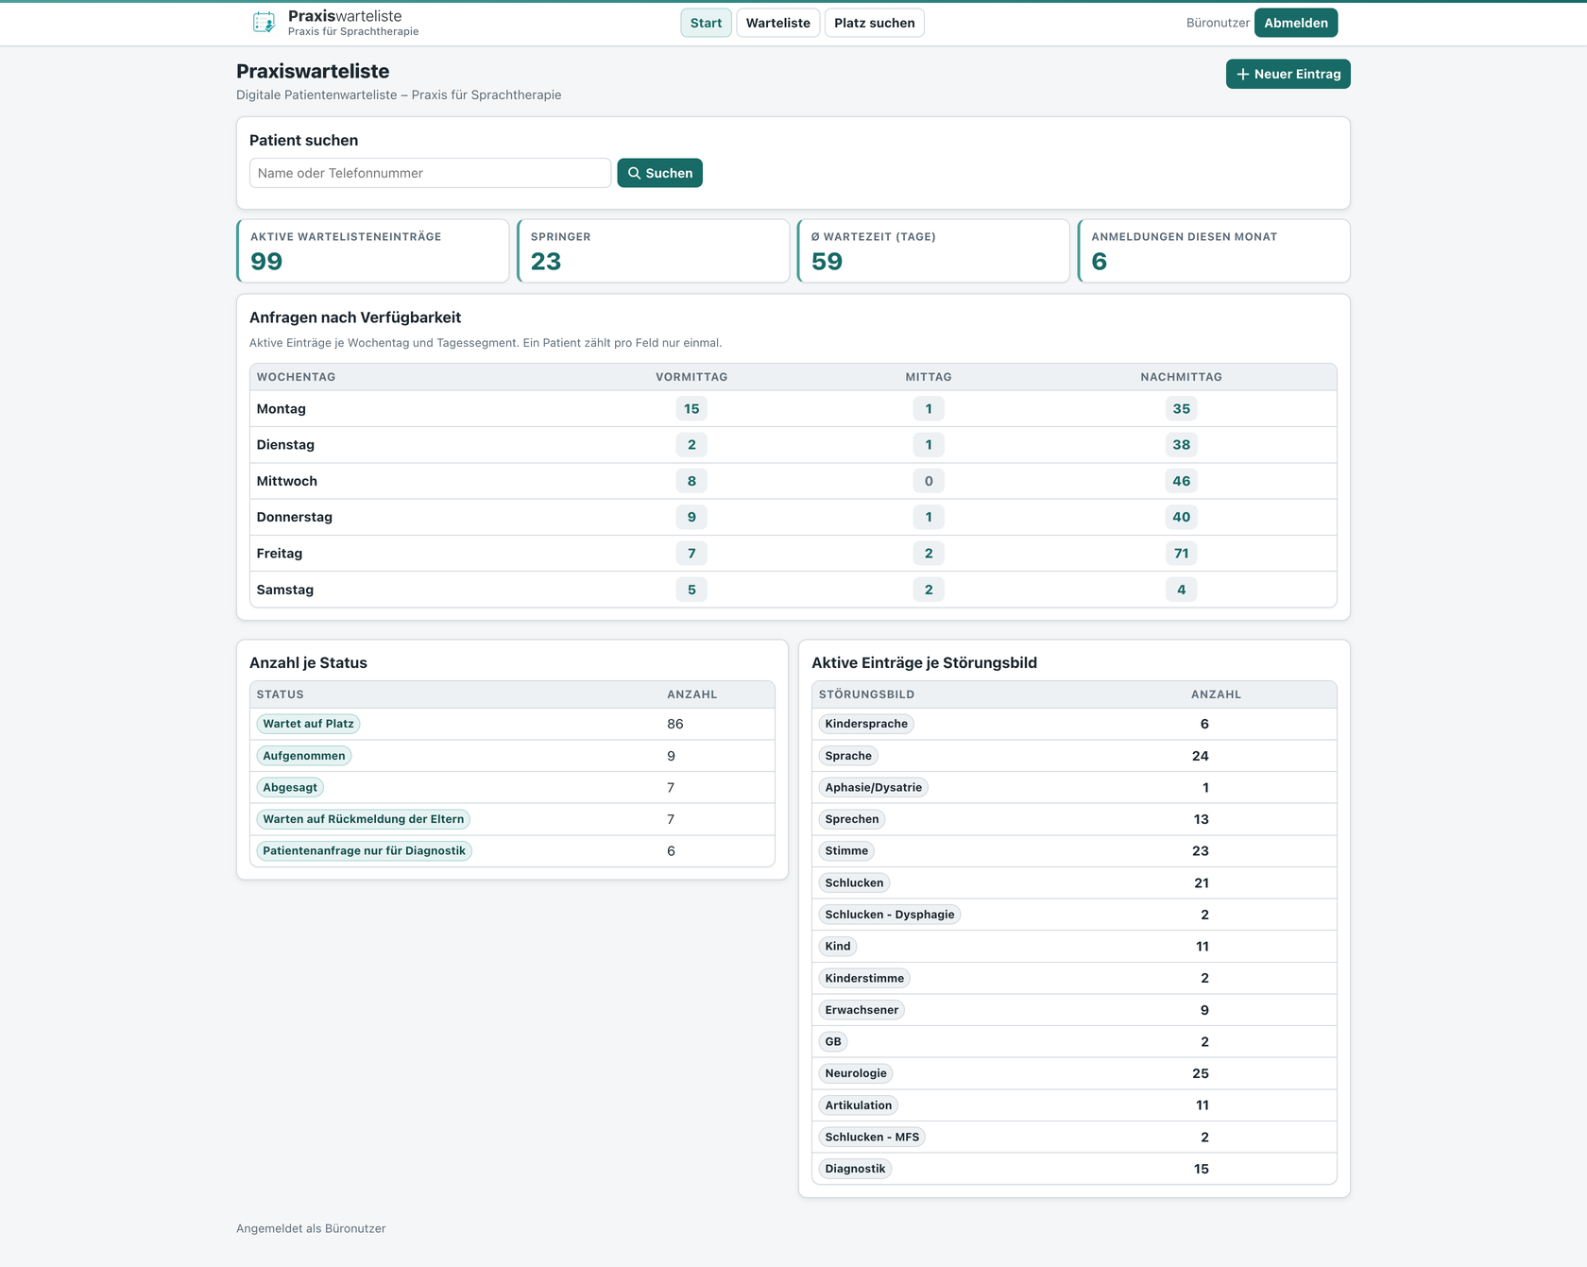Open the Start tab

coord(706,23)
